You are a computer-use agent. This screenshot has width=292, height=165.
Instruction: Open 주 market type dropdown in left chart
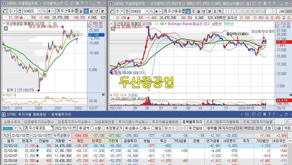(15, 11)
